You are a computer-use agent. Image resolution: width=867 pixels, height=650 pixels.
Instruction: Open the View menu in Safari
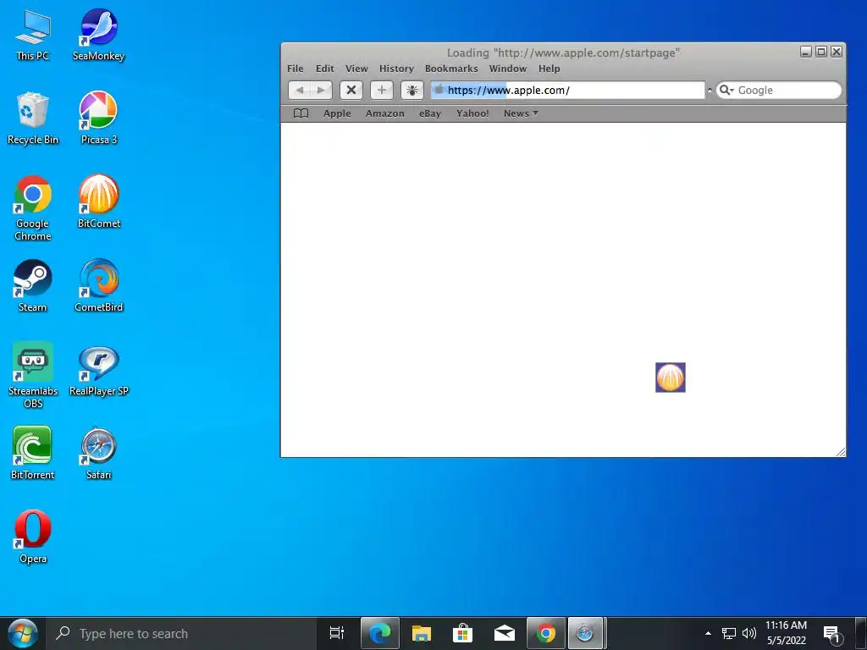(x=356, y=69)
